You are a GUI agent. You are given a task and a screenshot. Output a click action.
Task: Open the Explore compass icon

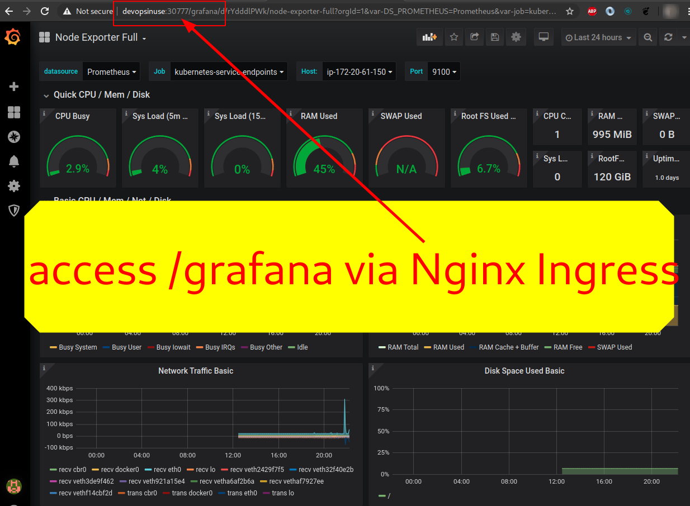pos(14,137)
